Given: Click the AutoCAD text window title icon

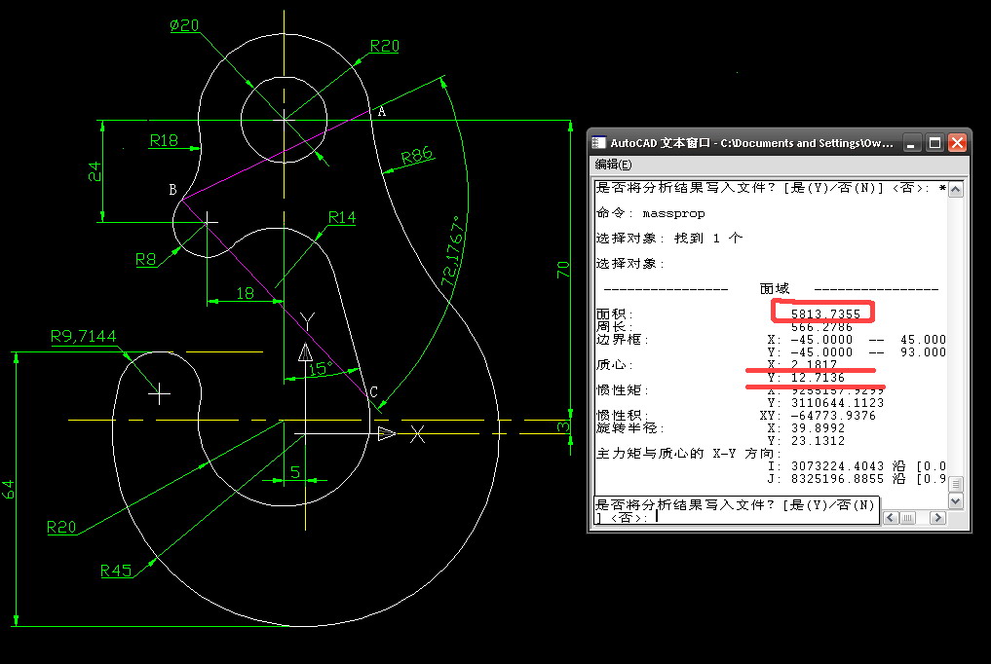Looking at the screenshot, I should [598, 143].
